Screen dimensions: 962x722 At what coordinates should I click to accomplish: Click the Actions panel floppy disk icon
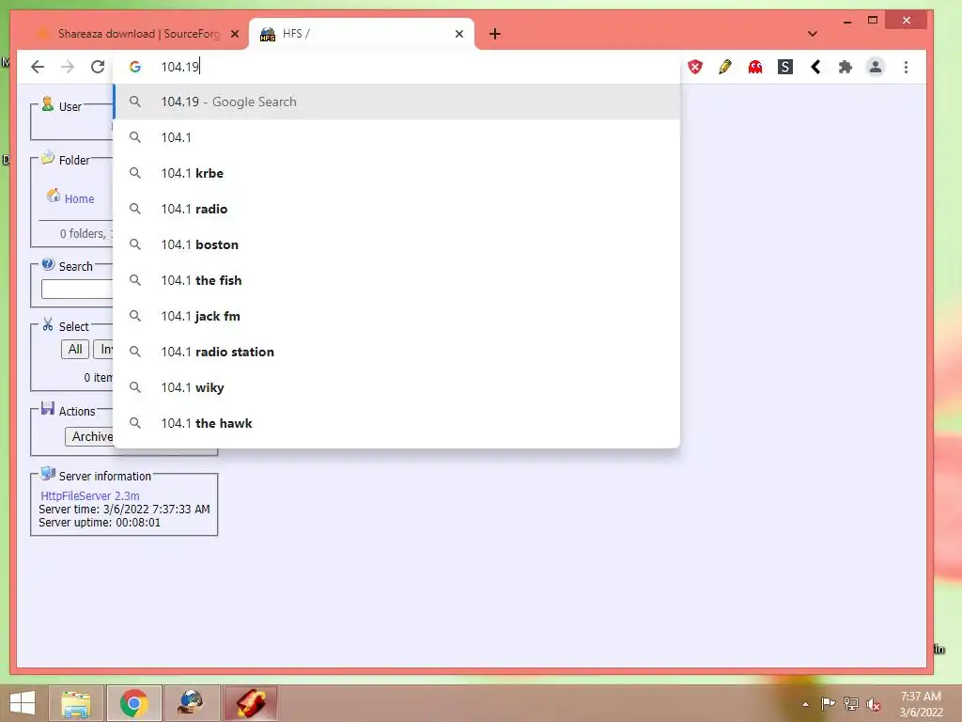(48, 408)
